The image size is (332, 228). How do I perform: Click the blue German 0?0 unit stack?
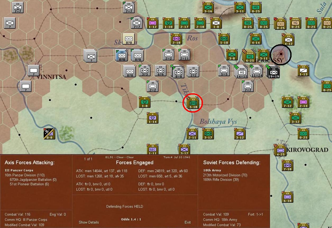tap(122, 55)
